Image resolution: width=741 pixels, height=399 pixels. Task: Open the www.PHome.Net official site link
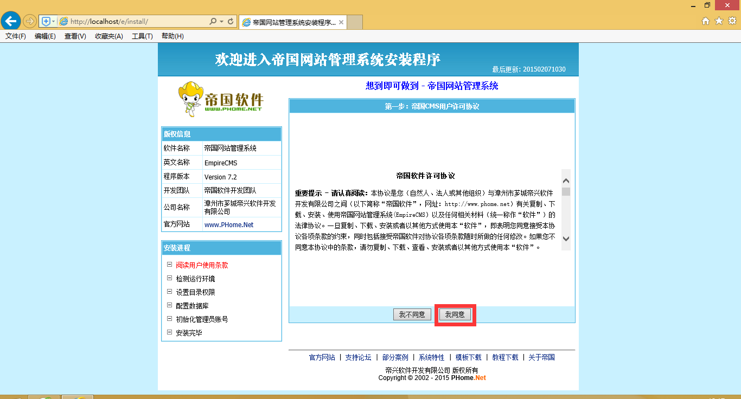tap(229, 224)
